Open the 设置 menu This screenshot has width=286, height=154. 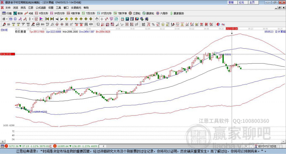51,8
